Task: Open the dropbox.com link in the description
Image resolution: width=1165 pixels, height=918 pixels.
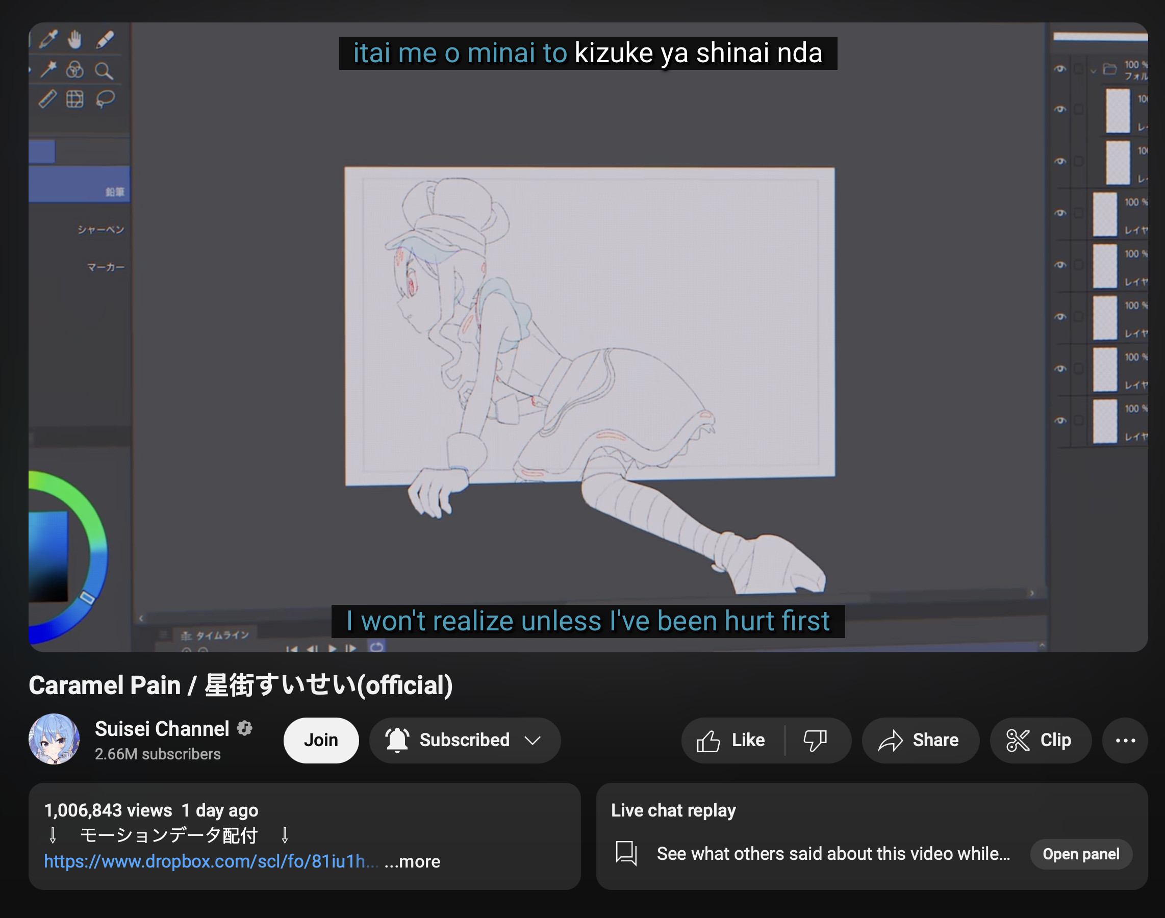Action: (211, 861)
